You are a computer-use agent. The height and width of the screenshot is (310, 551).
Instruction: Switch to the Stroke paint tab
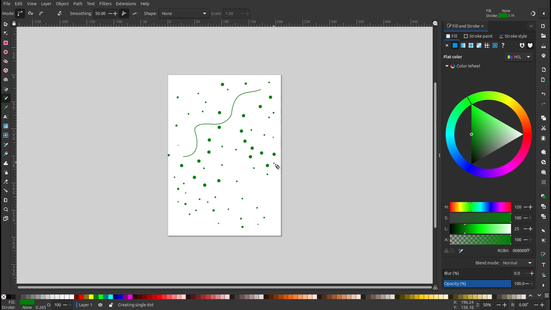478,36
